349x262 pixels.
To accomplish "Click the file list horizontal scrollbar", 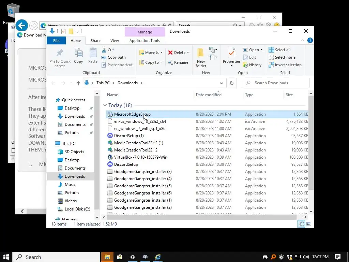I will coord(201,217).
